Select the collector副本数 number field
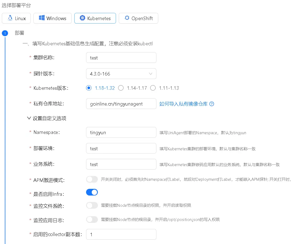 (121, 234)
